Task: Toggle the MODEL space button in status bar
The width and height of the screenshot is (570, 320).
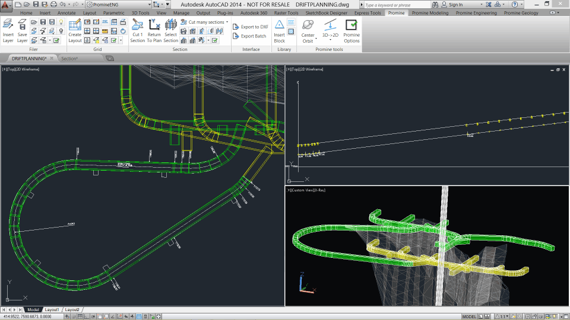Action: 470,316
